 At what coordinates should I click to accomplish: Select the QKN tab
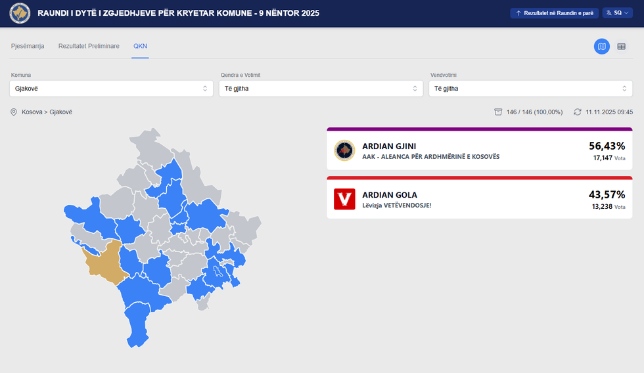coord(140,46)
